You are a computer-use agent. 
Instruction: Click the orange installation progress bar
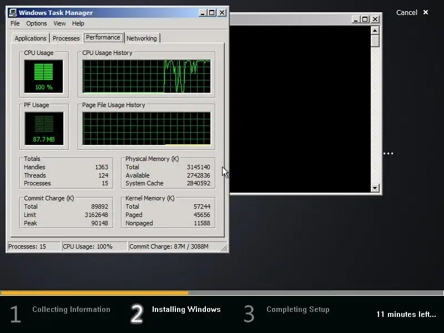(x=94, y=293)
